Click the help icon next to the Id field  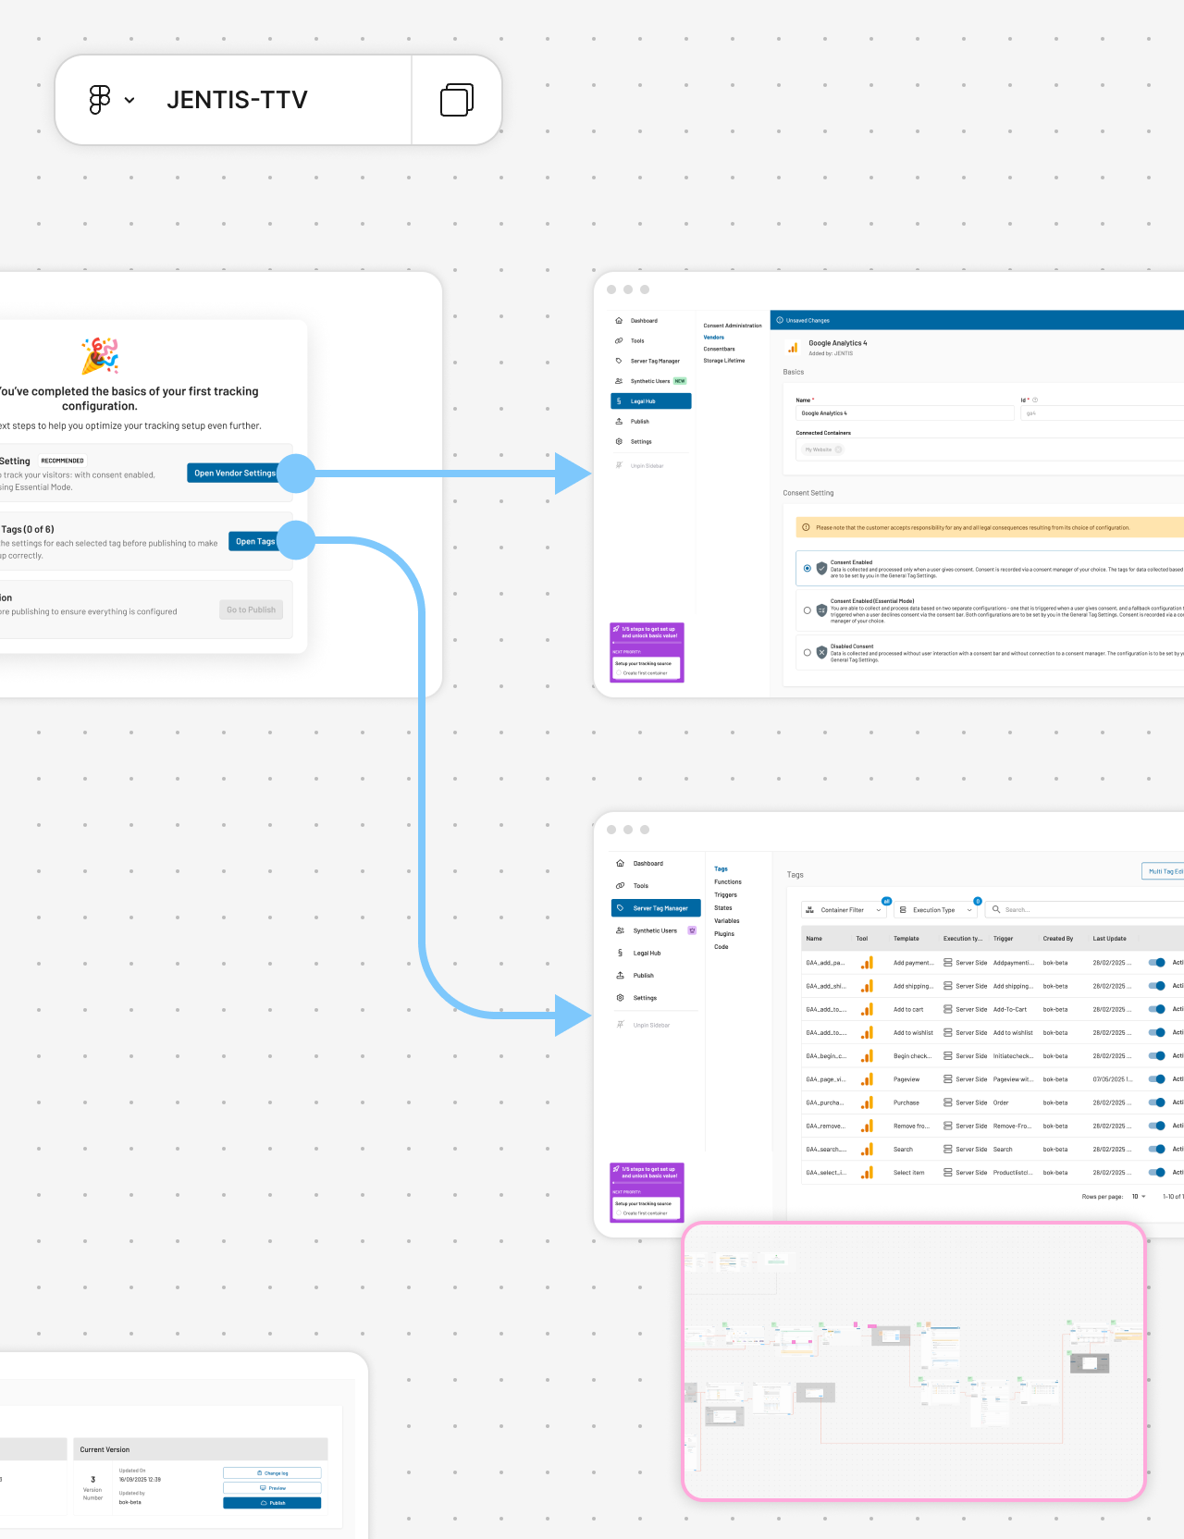point(1035,400)
